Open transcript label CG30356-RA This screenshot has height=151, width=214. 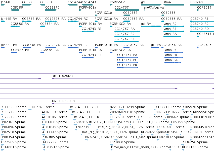point(171,19)
